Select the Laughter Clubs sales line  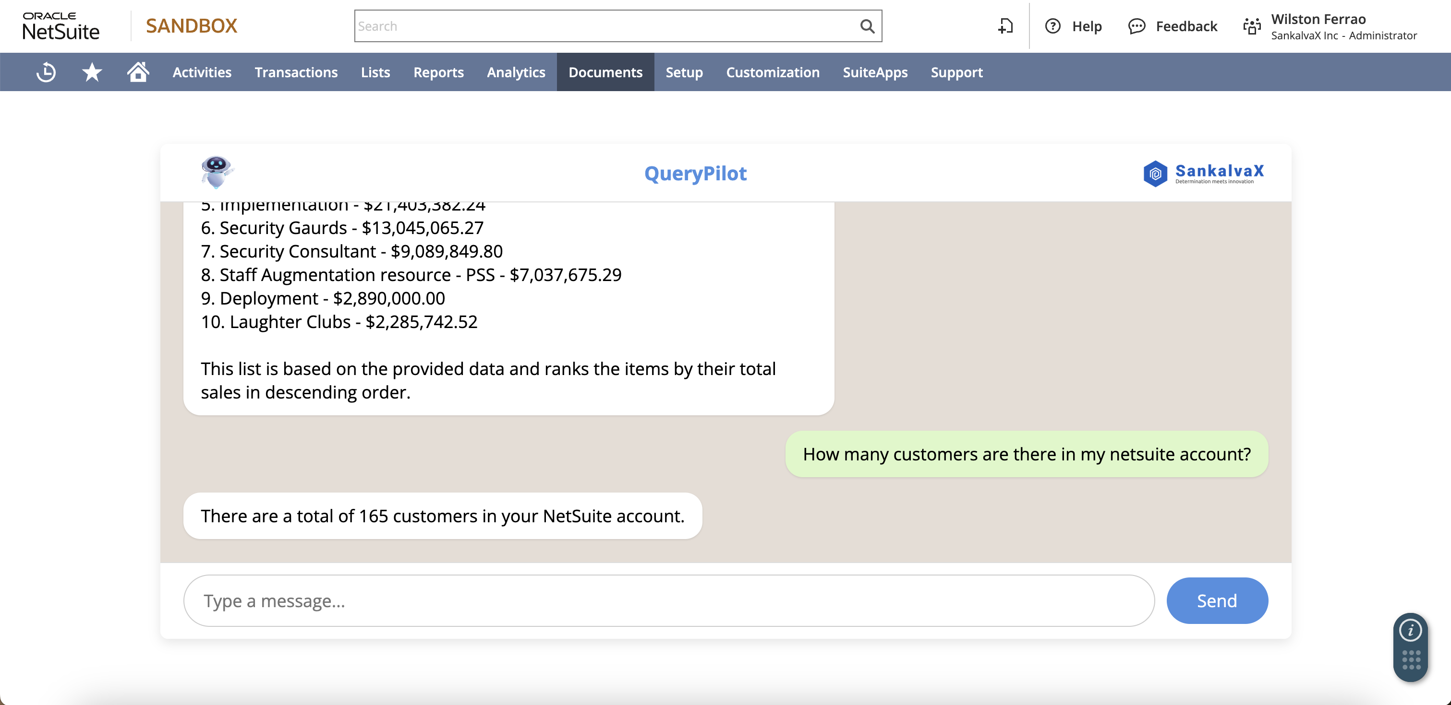[339, 322]
